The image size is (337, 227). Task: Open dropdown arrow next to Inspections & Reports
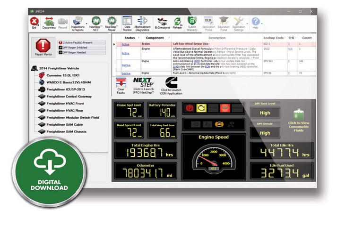[x=86, y=24]
